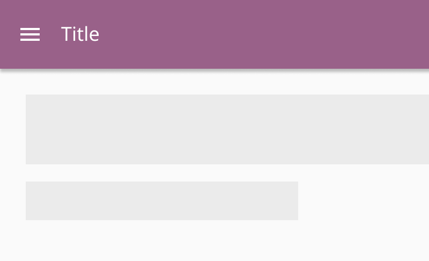Toggle the navigation drawer icon
The height and width of the screenshot is (261, 429).
[x=30, y=34]
